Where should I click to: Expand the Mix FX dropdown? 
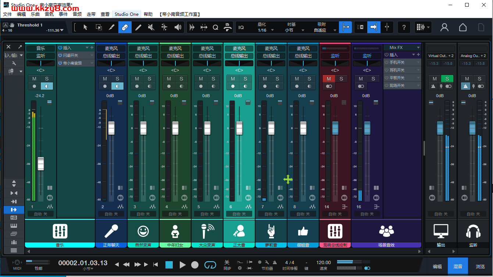[418, 48]
